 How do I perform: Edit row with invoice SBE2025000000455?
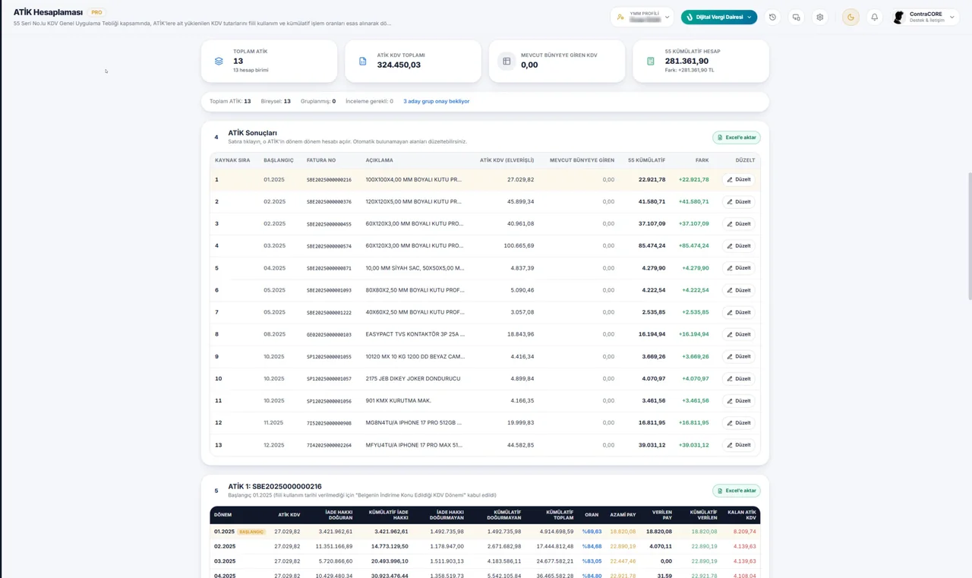pos(739,224)
